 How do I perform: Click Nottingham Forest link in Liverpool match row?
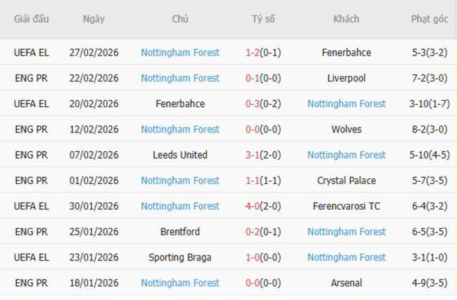pyautogui.click(x=180, y=78)
